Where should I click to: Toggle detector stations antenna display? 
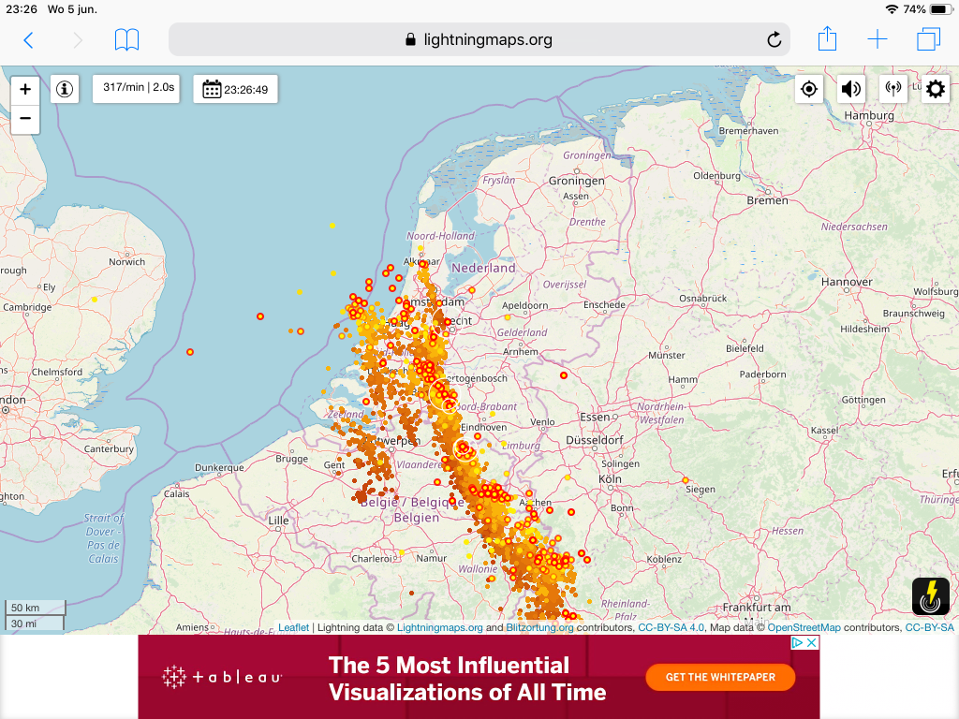[893, 89]
